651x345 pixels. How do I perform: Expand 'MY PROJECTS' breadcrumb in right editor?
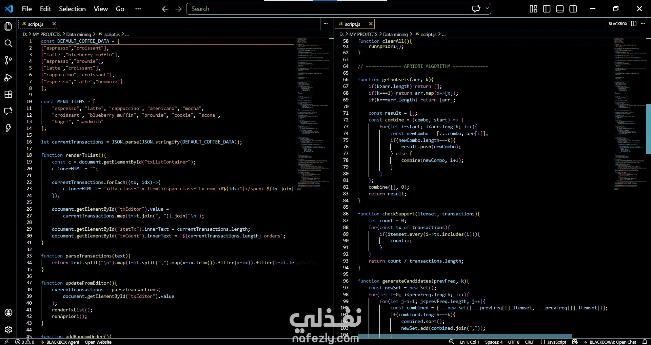point(363,34)
